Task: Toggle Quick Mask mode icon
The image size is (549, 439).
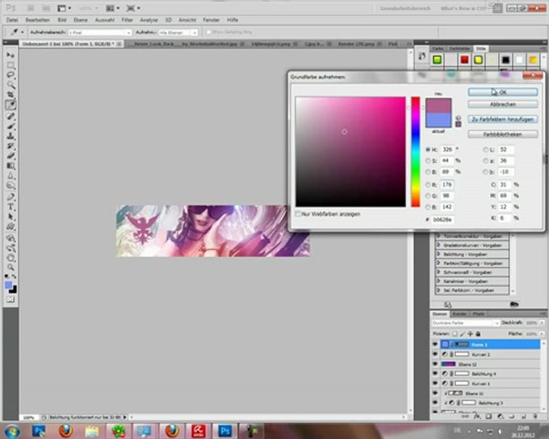Action: [x=10, y=299]
